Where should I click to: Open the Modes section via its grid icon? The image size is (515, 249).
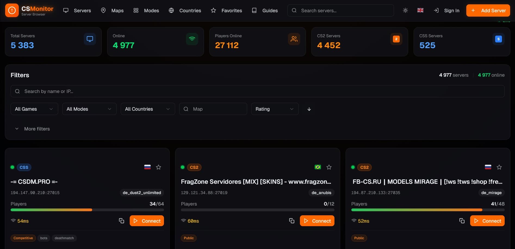(x=136, y=10)
